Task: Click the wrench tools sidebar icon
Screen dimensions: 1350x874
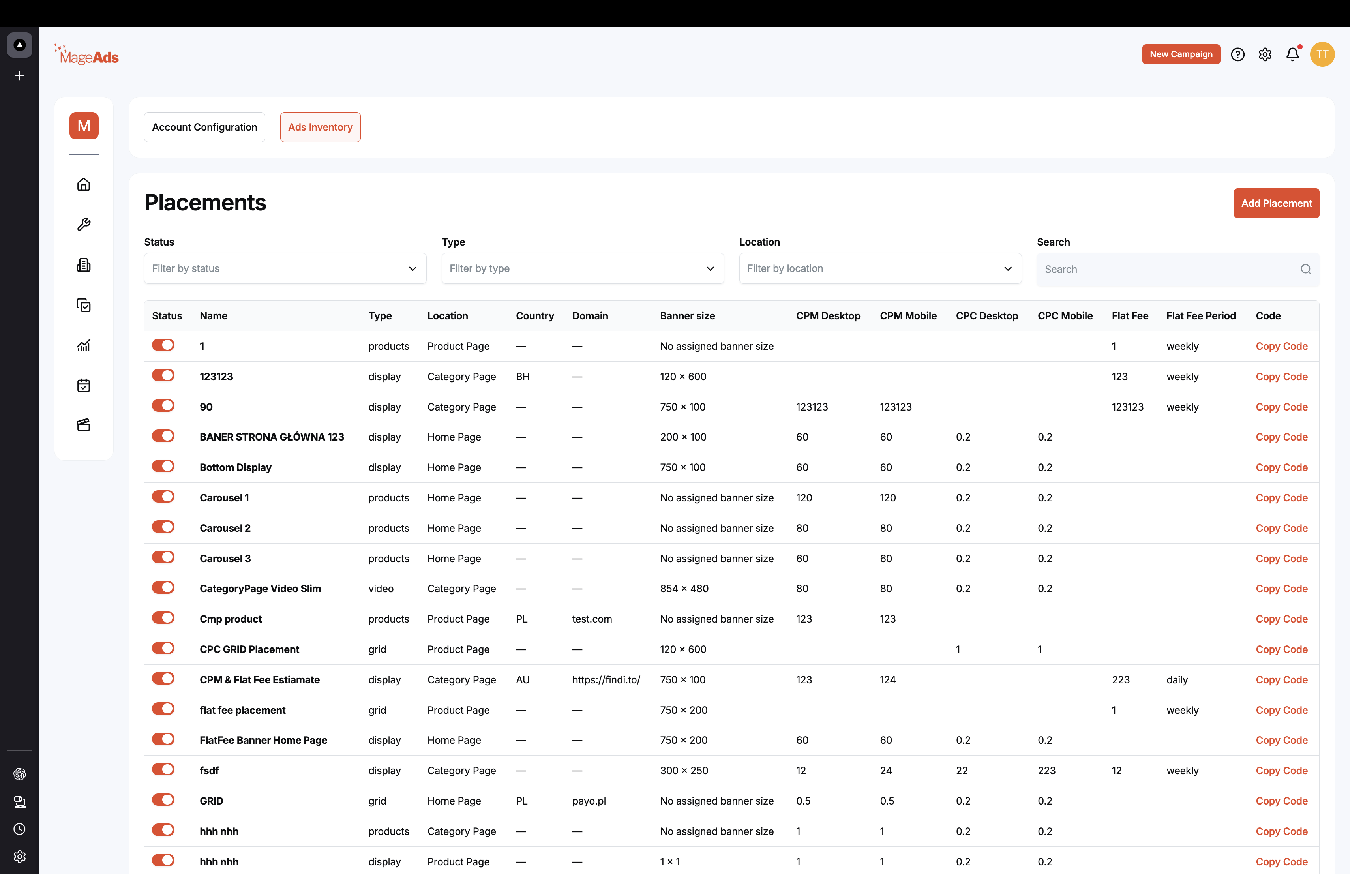Action: pos(83,225)
